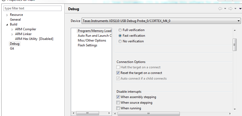Screen dimensions: 242x116
Task: Click the Disable interrupts group label
Action: (129, 92)
